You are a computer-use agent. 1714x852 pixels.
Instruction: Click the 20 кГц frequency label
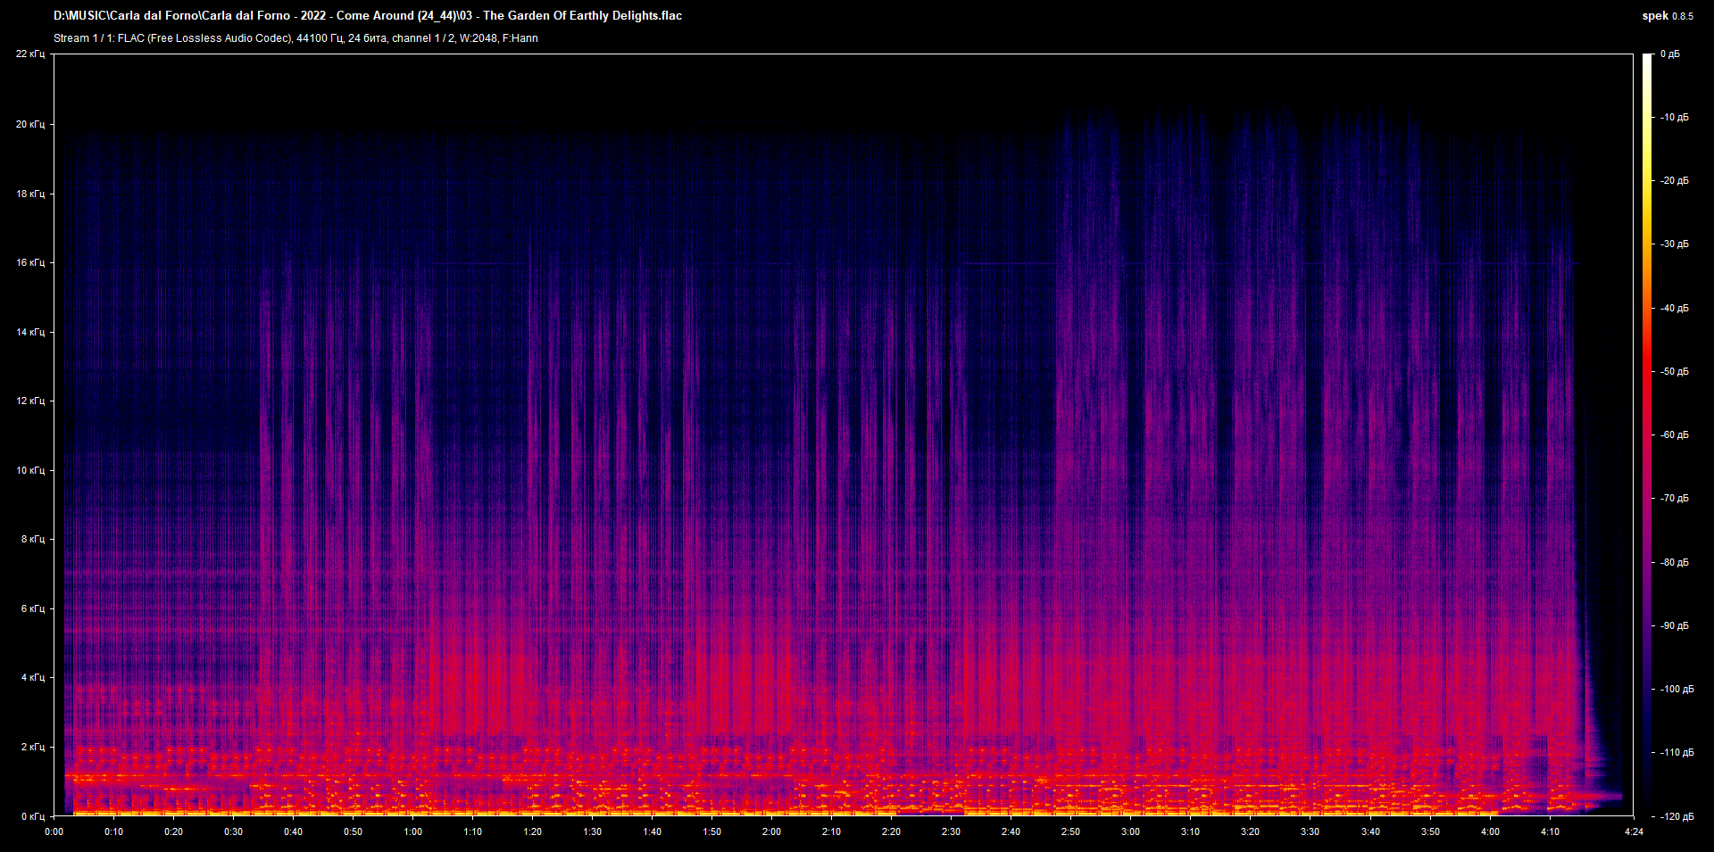click(x=30, y=124)
